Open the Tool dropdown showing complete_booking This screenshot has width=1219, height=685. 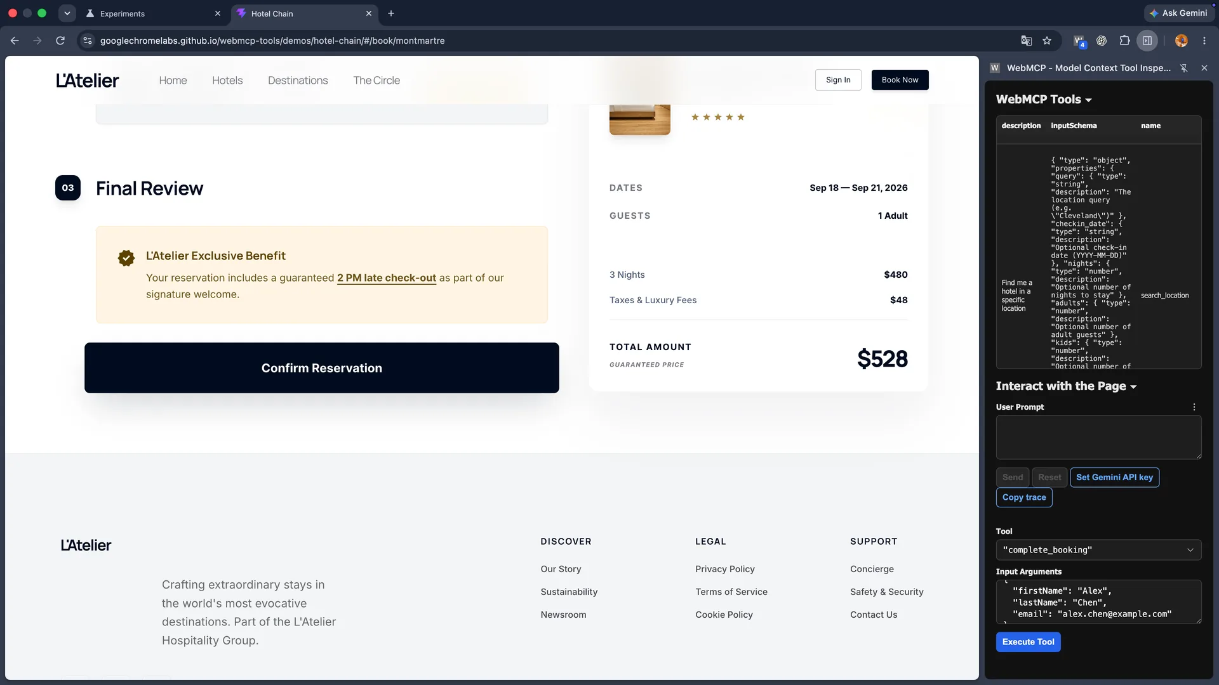pos(1098,550)
